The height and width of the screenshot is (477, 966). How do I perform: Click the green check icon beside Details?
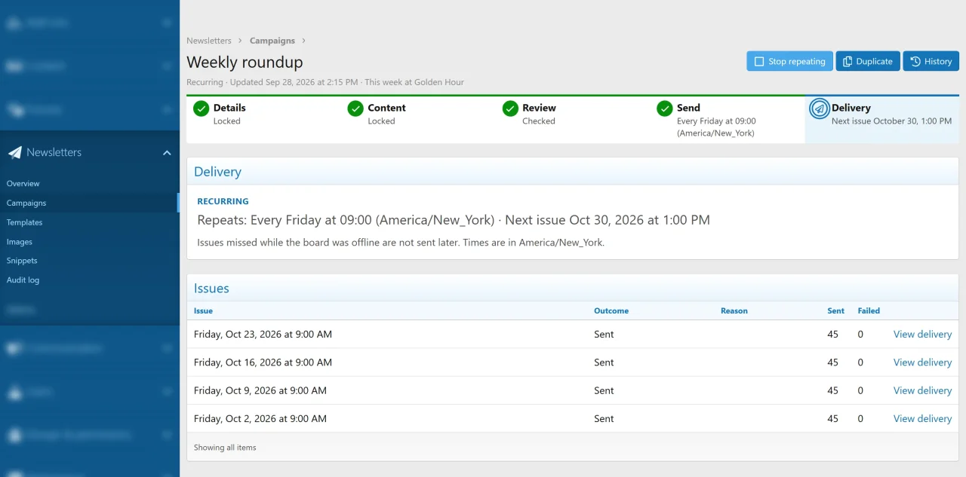click(x=201, y=109)
